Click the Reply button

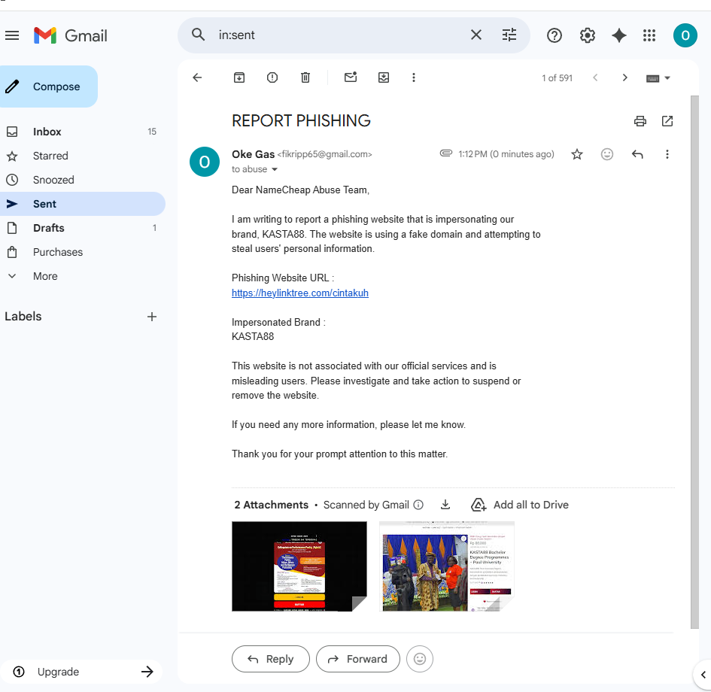271,659
